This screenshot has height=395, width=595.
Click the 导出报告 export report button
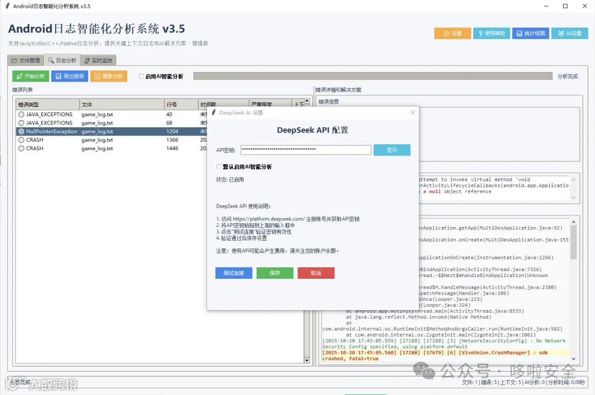click(70, 76)
